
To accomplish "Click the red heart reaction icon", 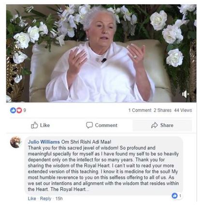I will coord(19,110).
